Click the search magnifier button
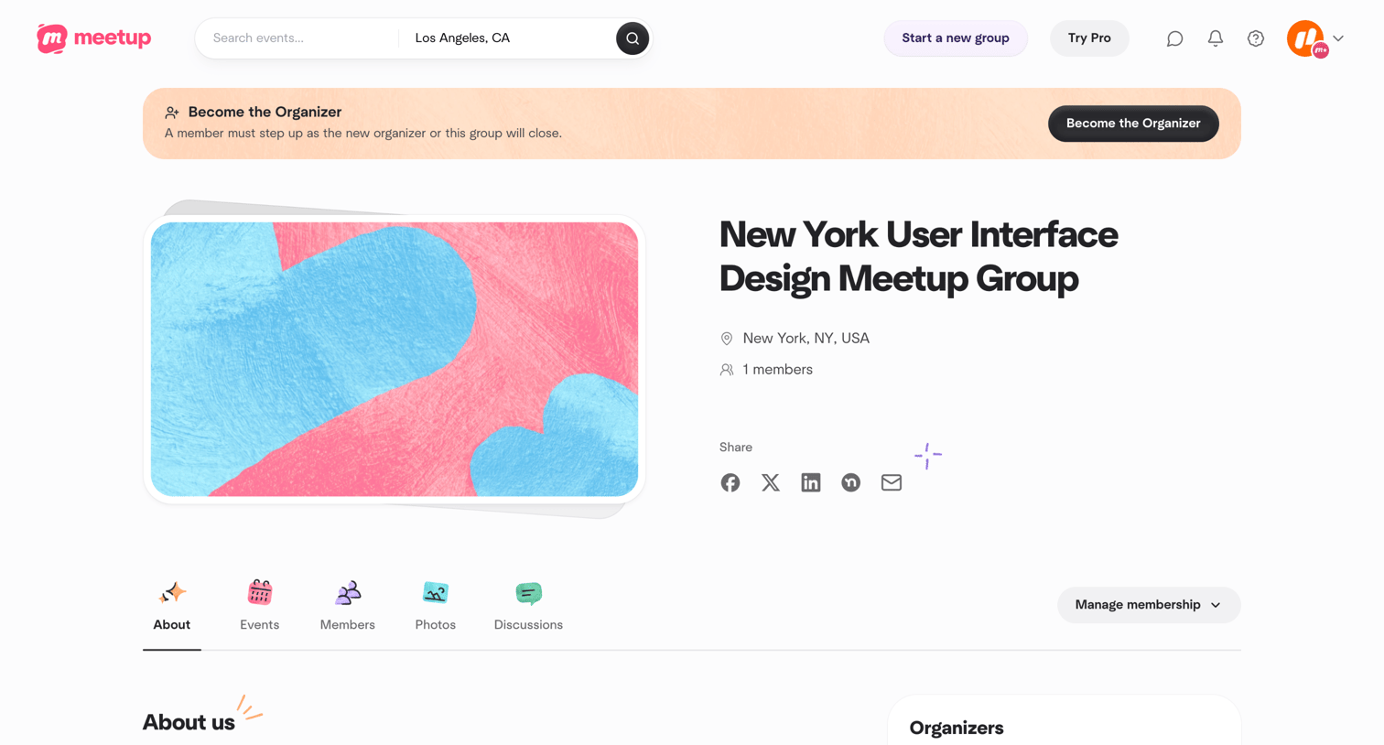The image size is (1384, 745). click(632, 38)
